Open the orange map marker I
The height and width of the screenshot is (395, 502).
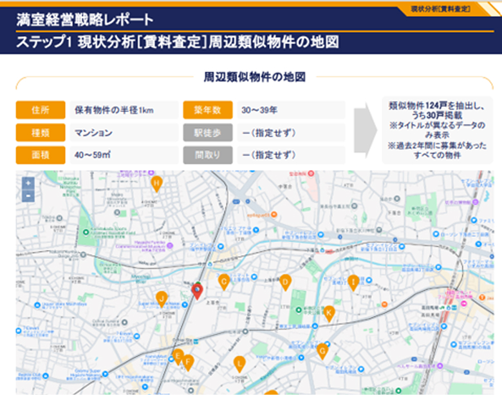point(353,282)
